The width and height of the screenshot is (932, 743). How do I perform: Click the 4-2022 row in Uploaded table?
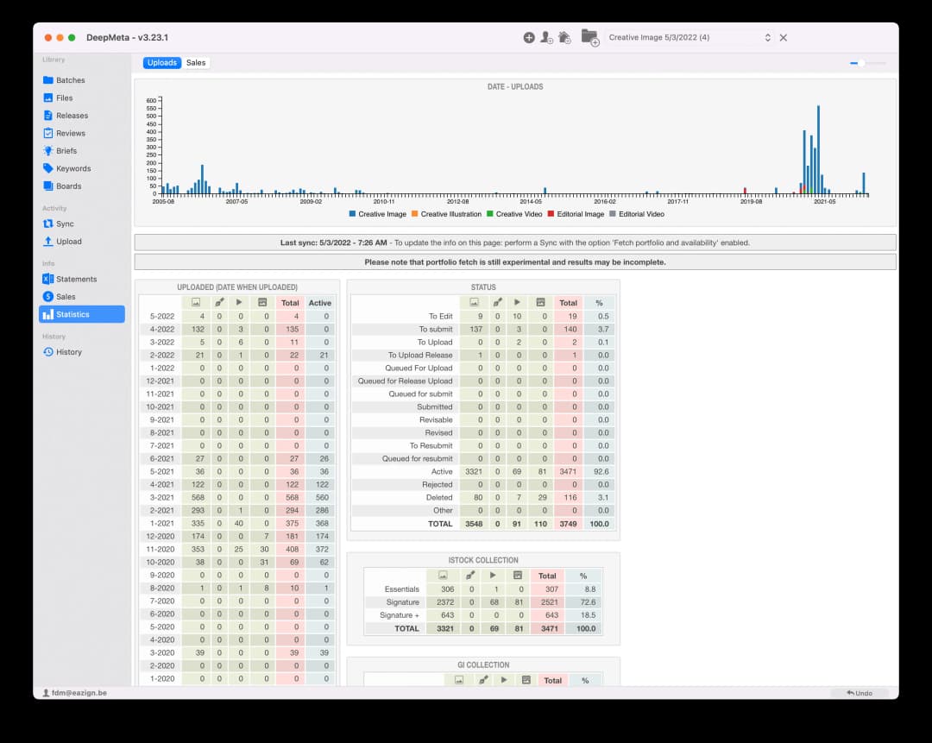coord(237,330)
